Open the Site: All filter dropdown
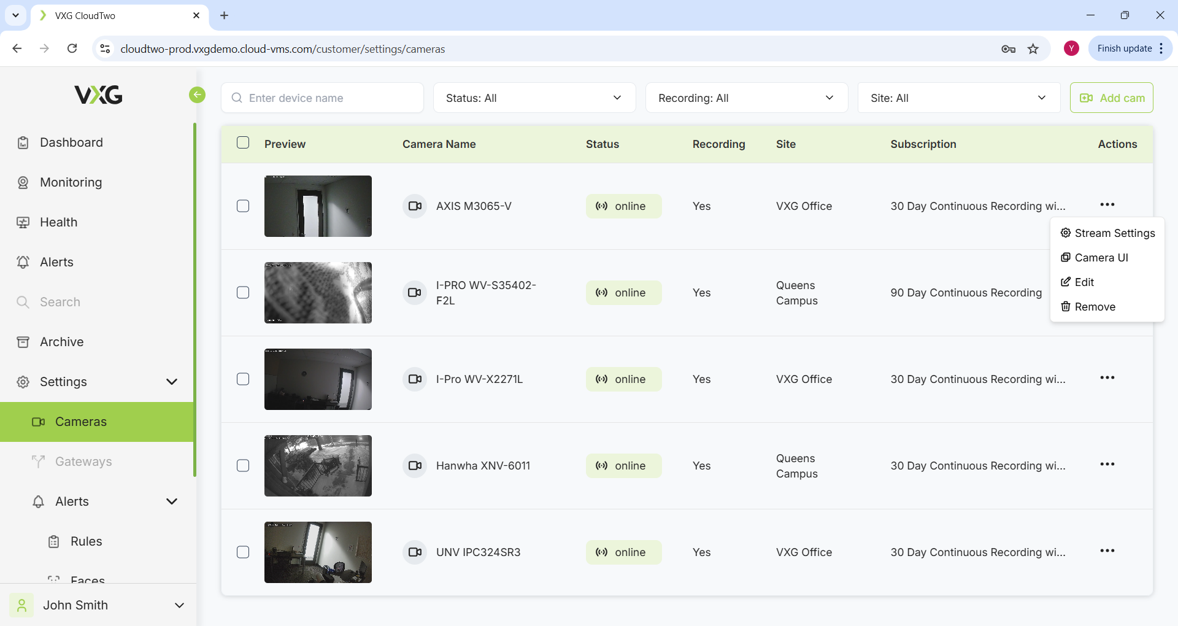 tap(958, 98)
